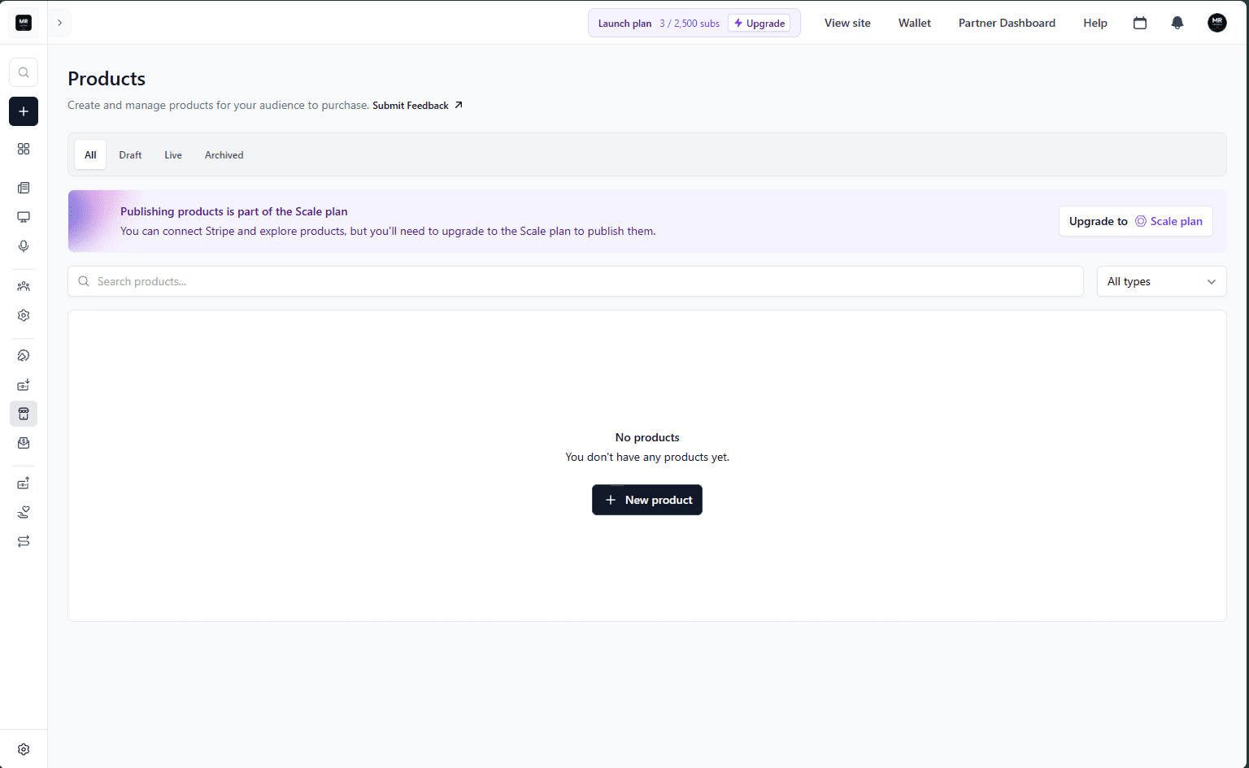This screenshot has width=1249, height=768.
Task: Select the highlighted Products store icon
Action: tap(24, 414)
